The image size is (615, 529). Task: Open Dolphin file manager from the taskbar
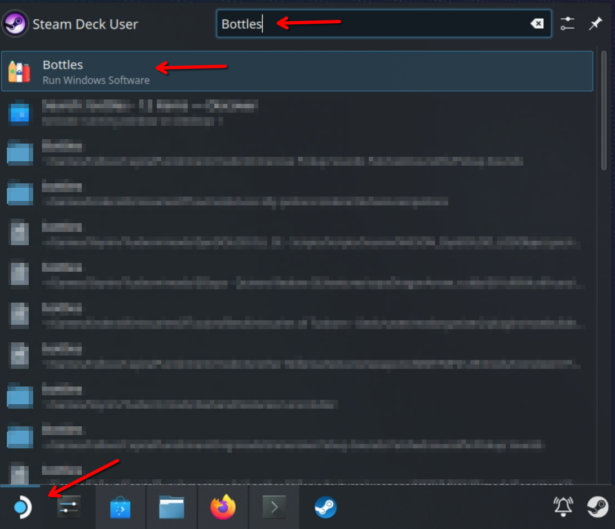[172, 507]
